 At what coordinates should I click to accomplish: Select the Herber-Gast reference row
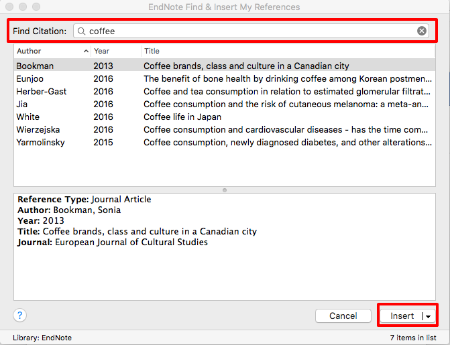point(225,92)
